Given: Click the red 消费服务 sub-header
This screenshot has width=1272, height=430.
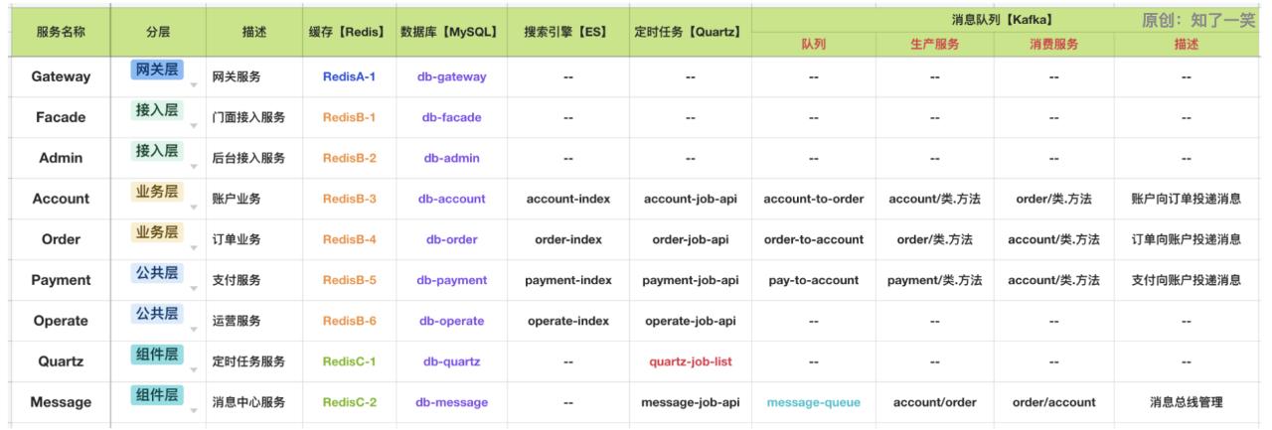Looking at the screenshot, I should 1052,44.
